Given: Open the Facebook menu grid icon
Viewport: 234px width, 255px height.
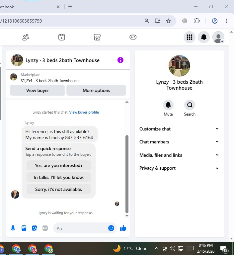Looking at the screenshot, I should pos(190,37).
